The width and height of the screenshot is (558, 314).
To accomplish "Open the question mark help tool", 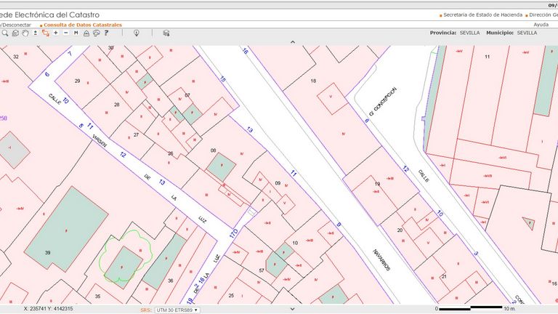I will pyautogui.click(x=107, y=33).
